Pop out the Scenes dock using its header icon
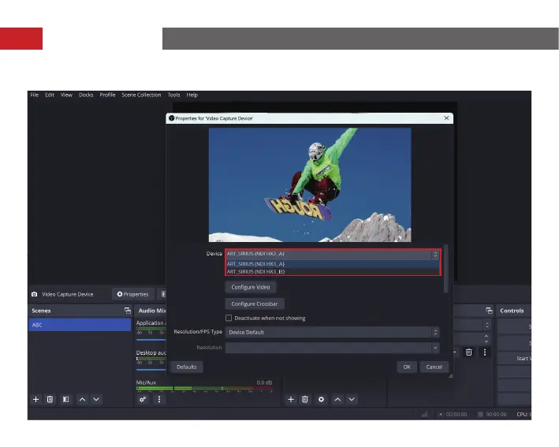Screen dimensions: 559x447 [127, 311]
